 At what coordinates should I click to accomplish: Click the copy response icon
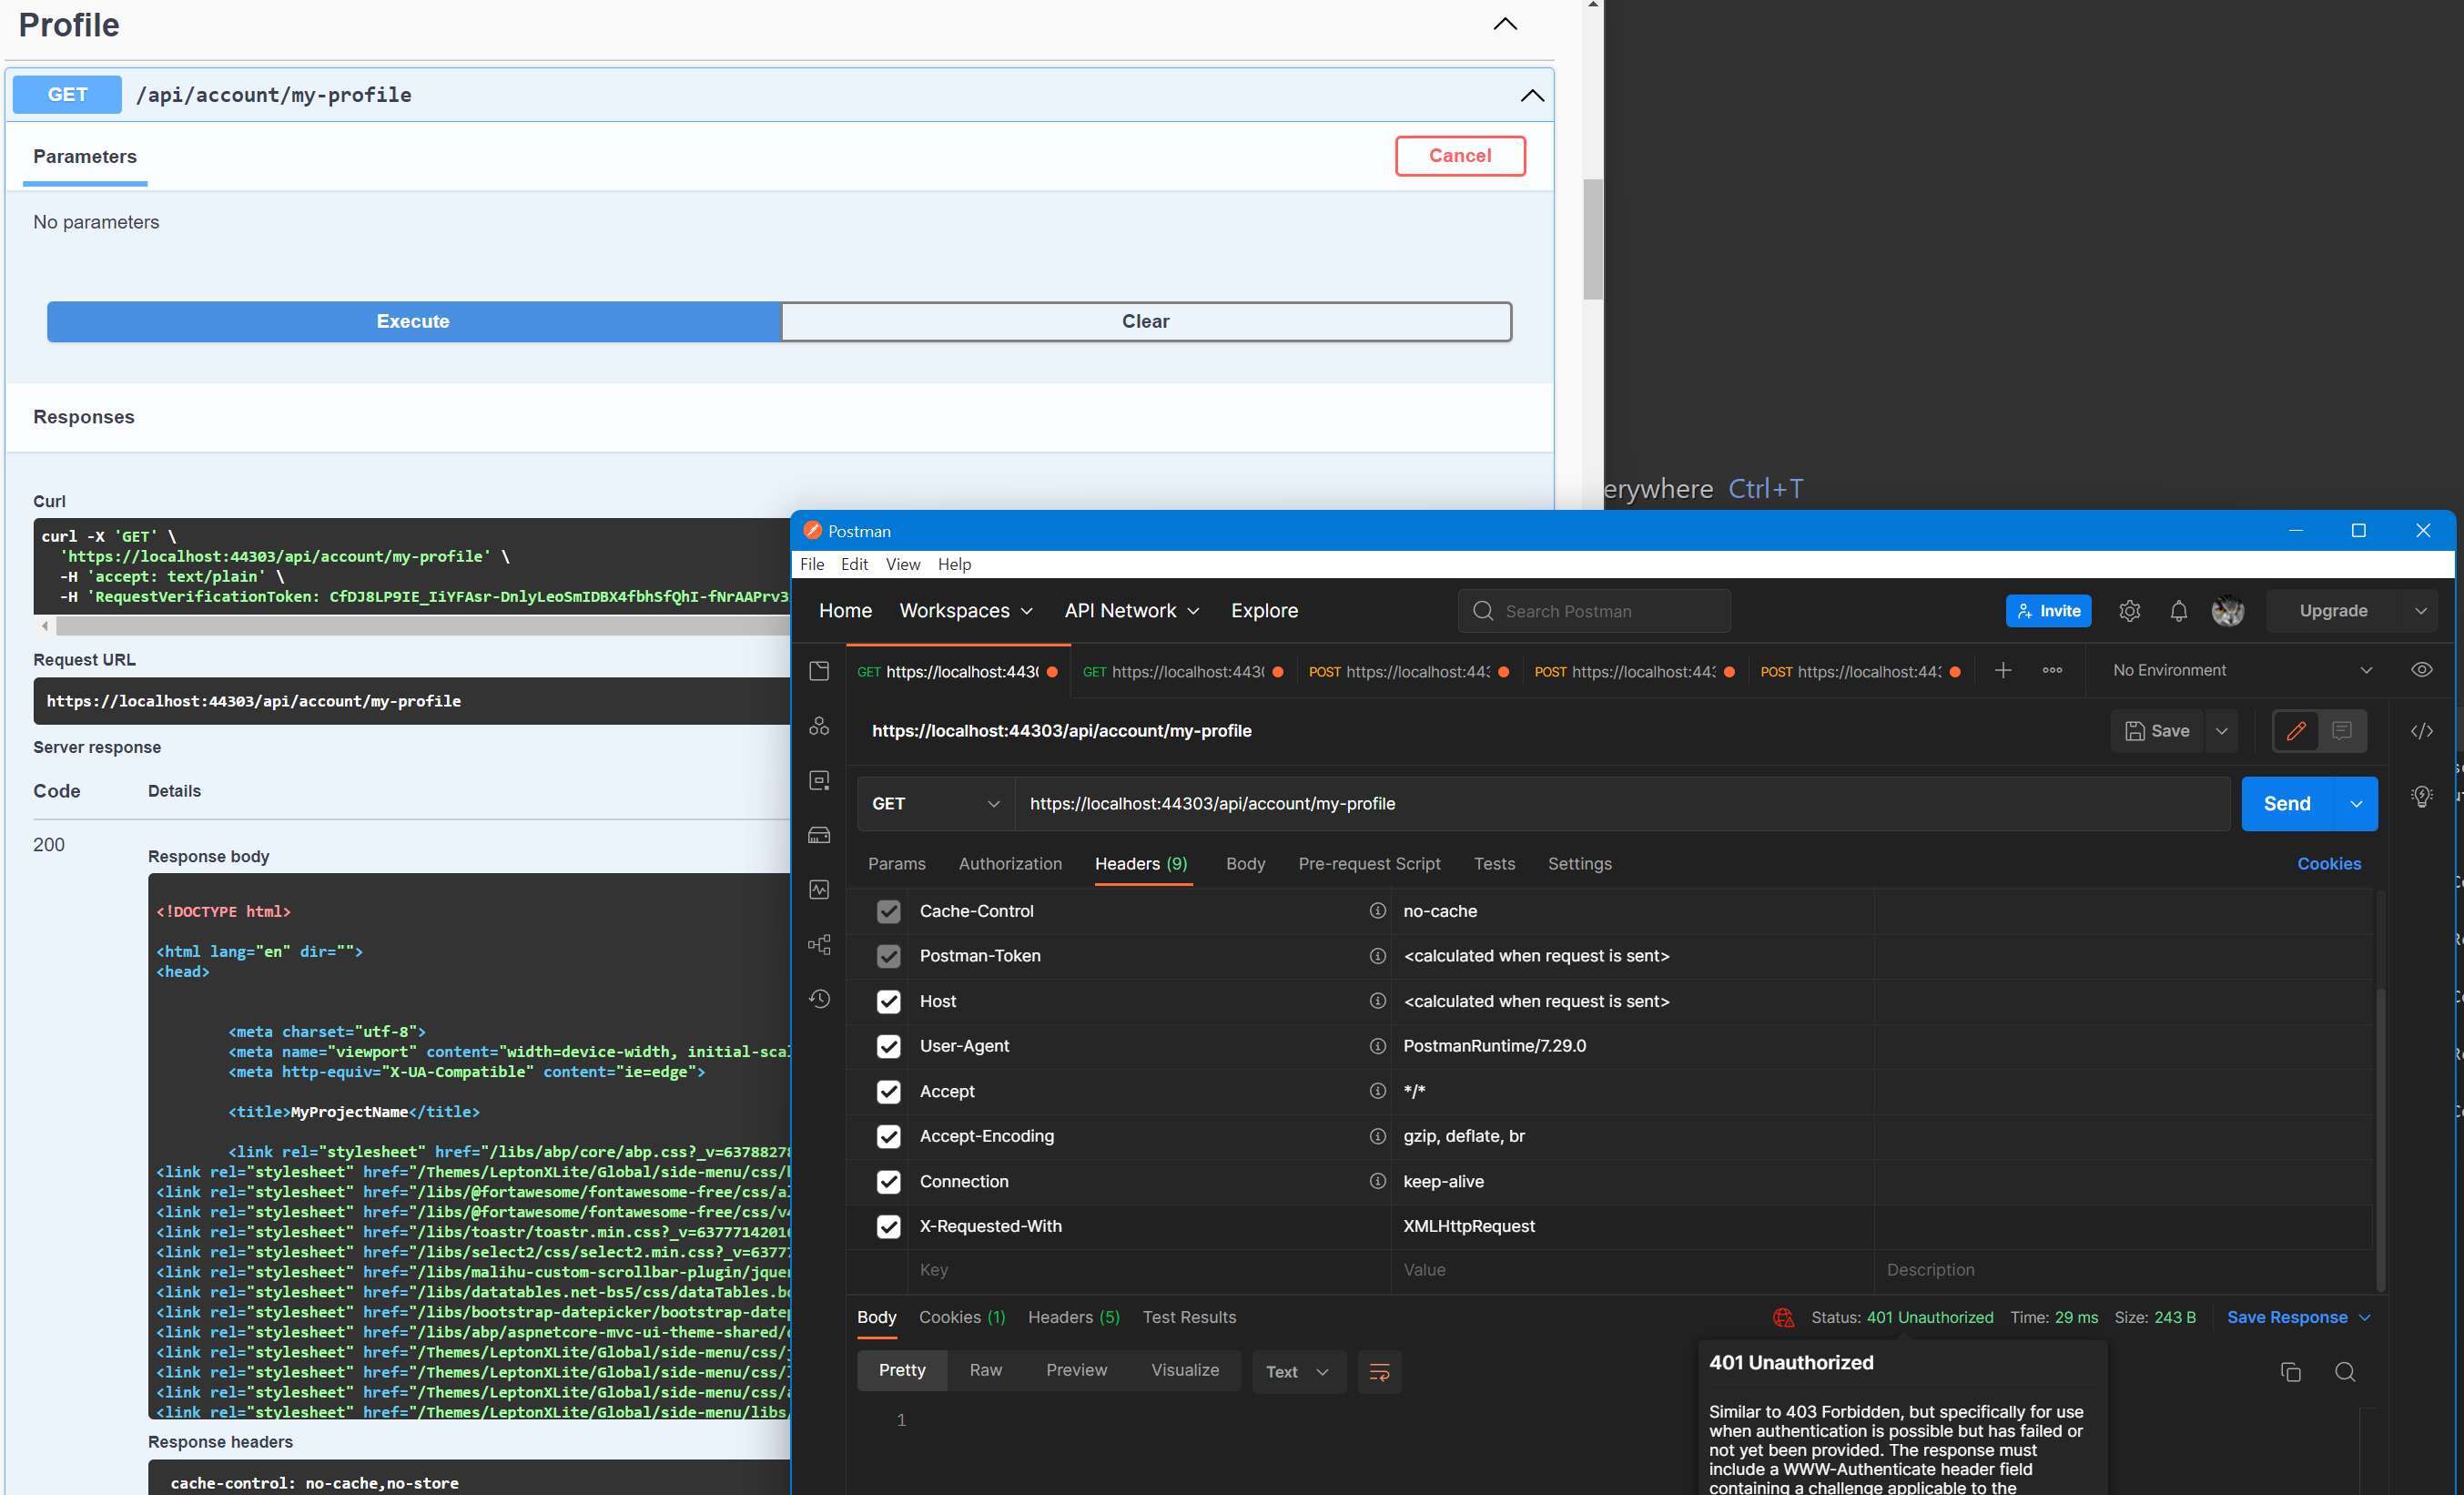[x=2290, y=1372]
